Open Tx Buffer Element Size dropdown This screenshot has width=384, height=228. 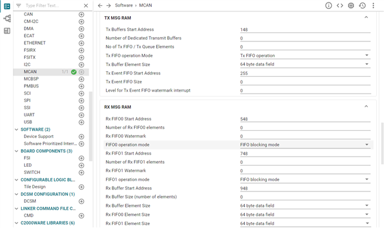click(x=305, y=64)
